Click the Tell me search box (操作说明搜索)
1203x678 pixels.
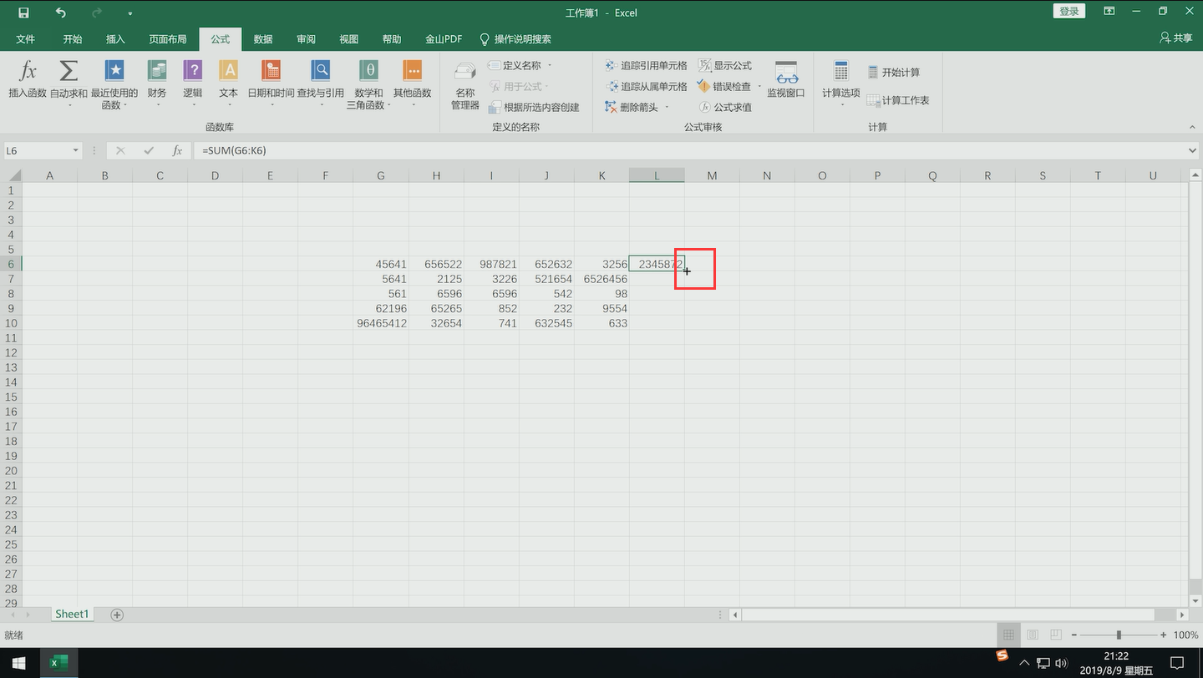(515, 39)
